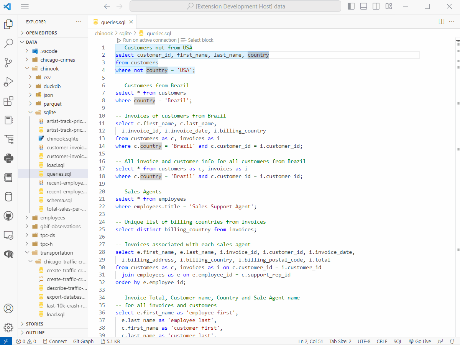
Task: Expand the OUTLINE section
Action: (35, 333)
